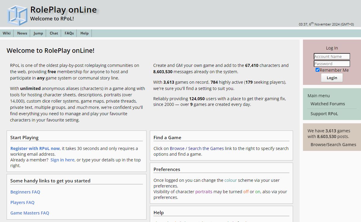This screenshot has height=222, width=361.
Task: Open the FAQs menu item
Action: click(69, 33)
